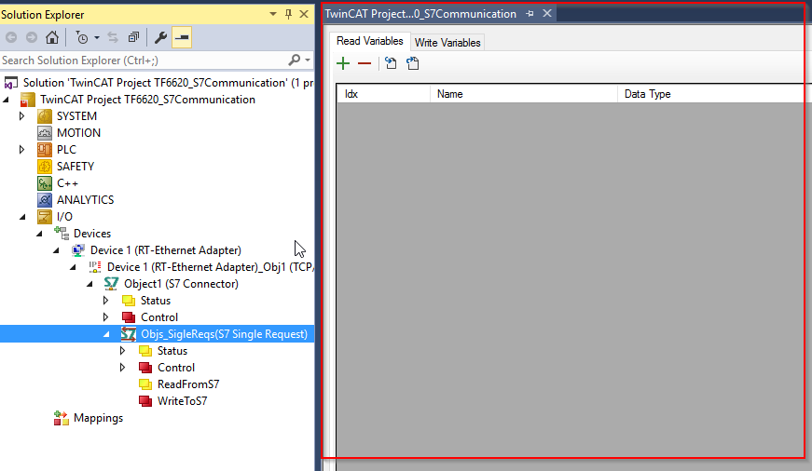Expand Status under Objs_SigleReqs
The width and height of the screenshot is (812, 471).
pyautogui.click(x=123, y=351)
